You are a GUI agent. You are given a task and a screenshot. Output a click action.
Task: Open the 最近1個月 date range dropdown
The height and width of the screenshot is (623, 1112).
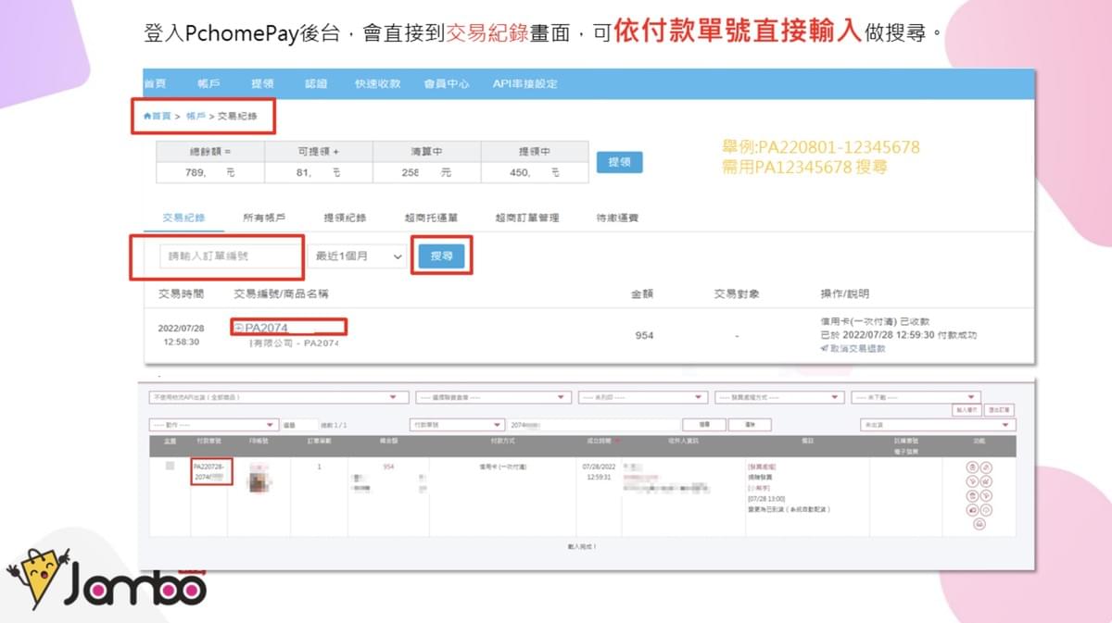click(358, 256)
